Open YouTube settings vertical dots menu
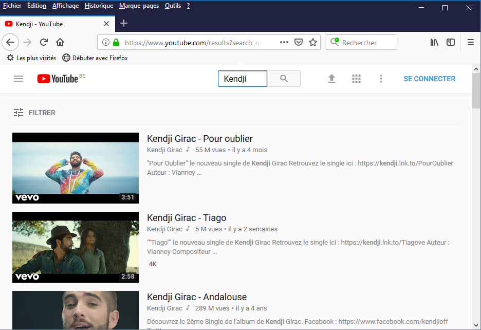Screen dimensions: 481x330 click(381, 79)
